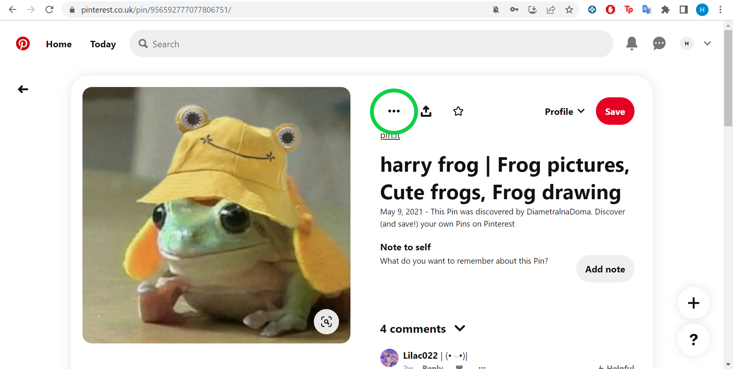Open the saved passwords key icon

[x=514, y=10]
